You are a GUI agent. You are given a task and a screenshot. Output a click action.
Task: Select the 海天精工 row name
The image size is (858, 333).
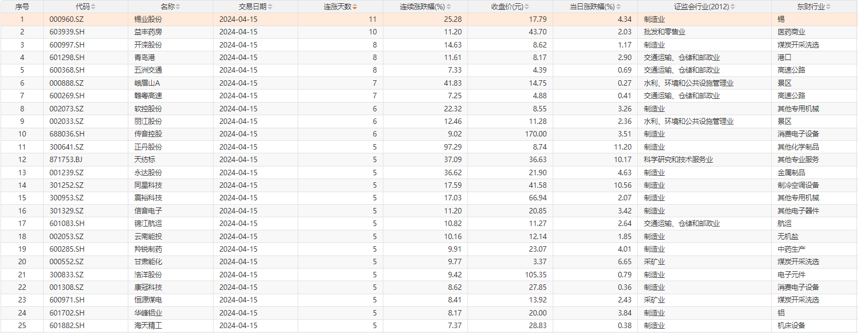(148, 325)
